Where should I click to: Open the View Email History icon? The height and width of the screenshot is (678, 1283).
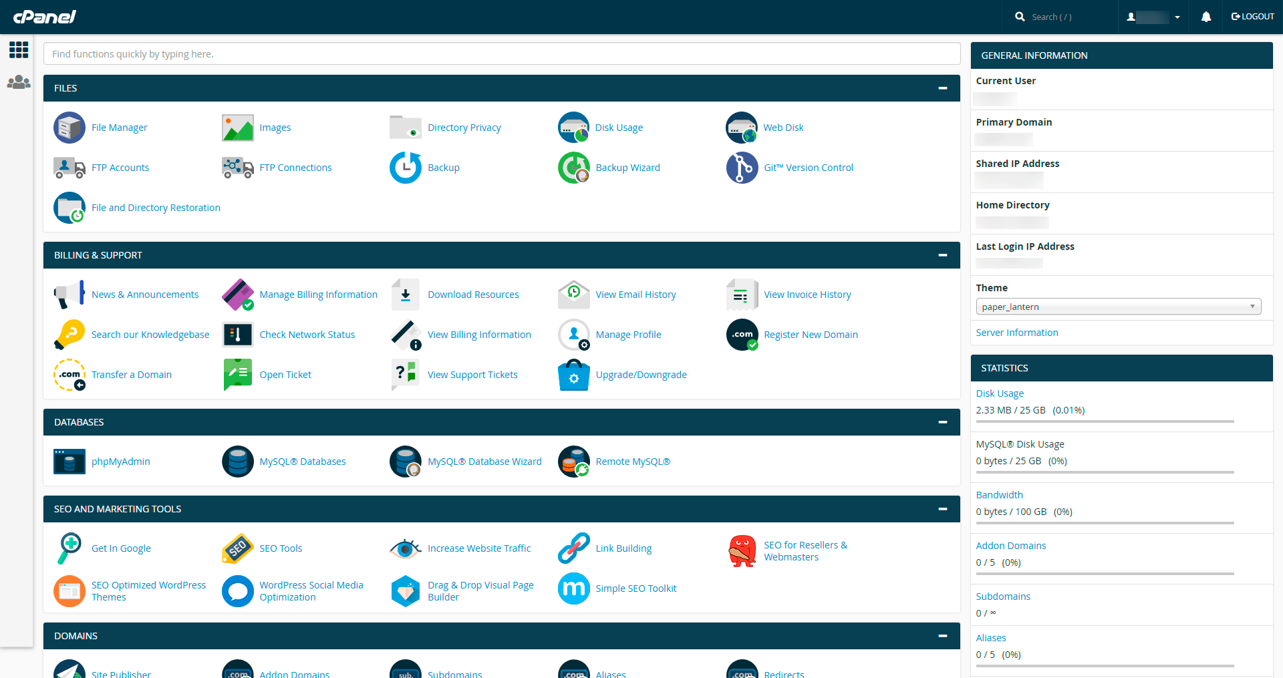pyautogui.click(x=574, y=295)
